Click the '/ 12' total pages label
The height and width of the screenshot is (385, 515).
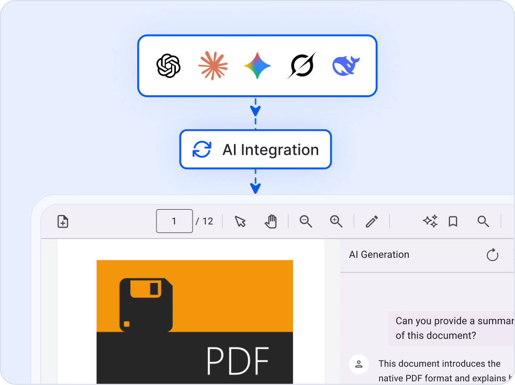tap(204, 221)
